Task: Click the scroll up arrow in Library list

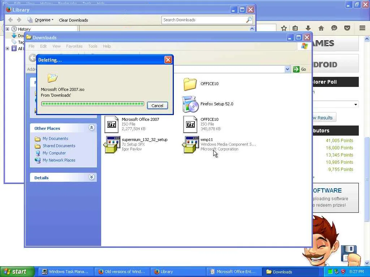Action: click(252, 29)
